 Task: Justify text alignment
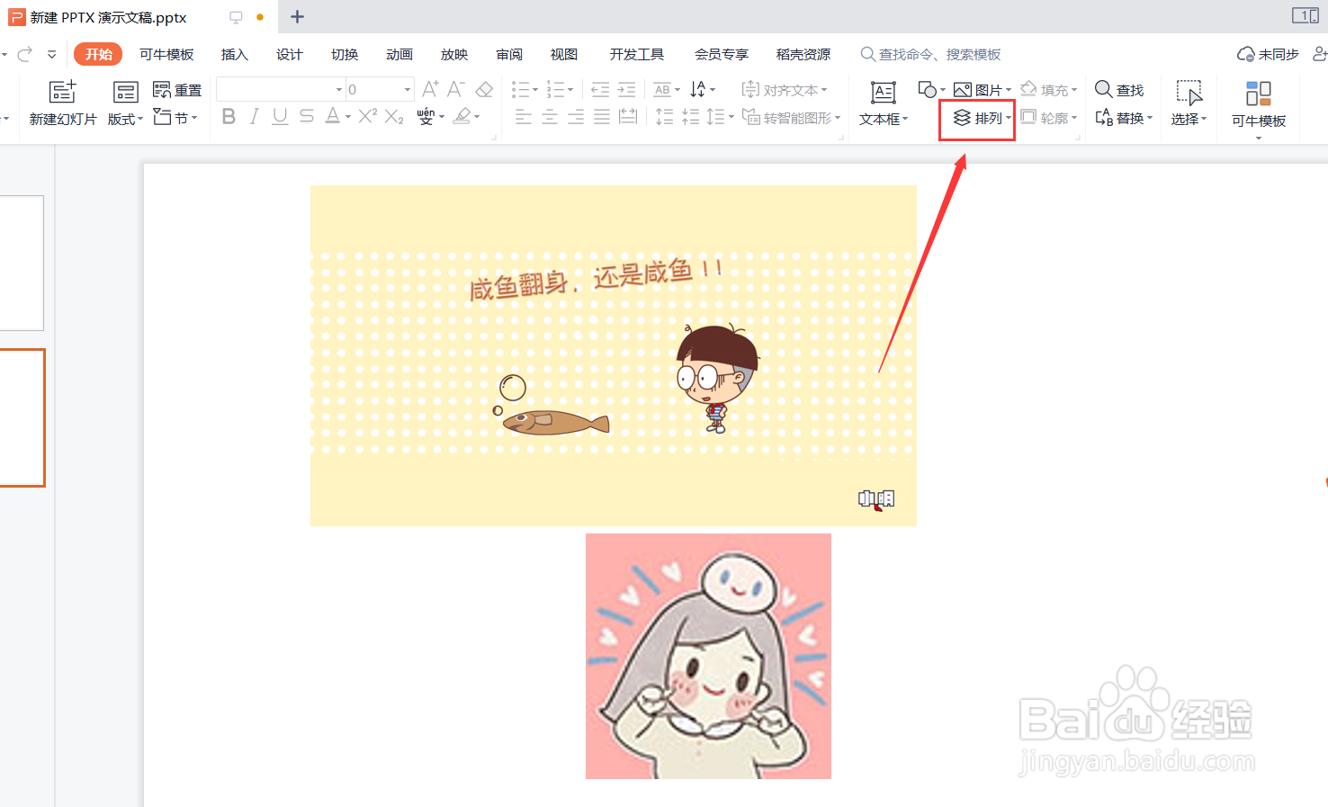602,116
